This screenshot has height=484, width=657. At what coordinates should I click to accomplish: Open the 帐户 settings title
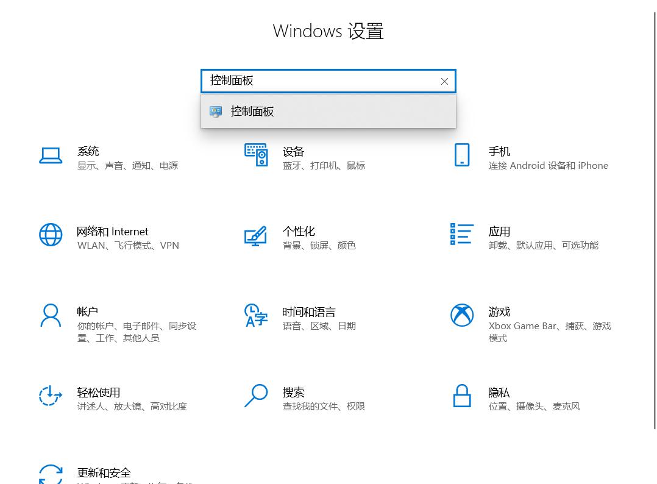click(88, 311)
